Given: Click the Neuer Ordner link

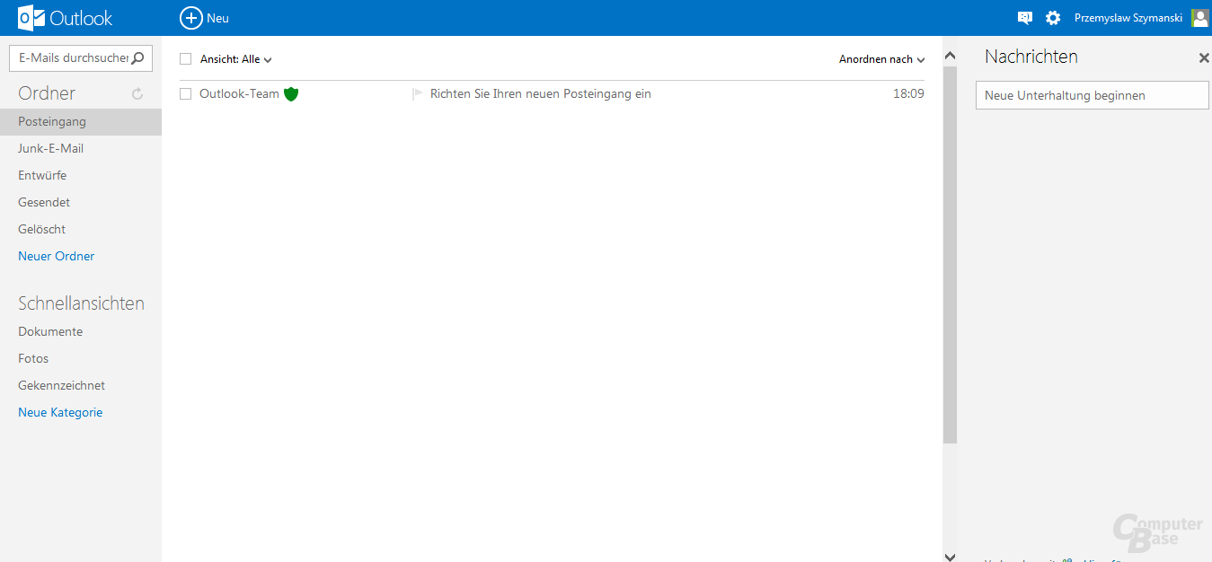Looking at the screenshot, I should [56, 257].
